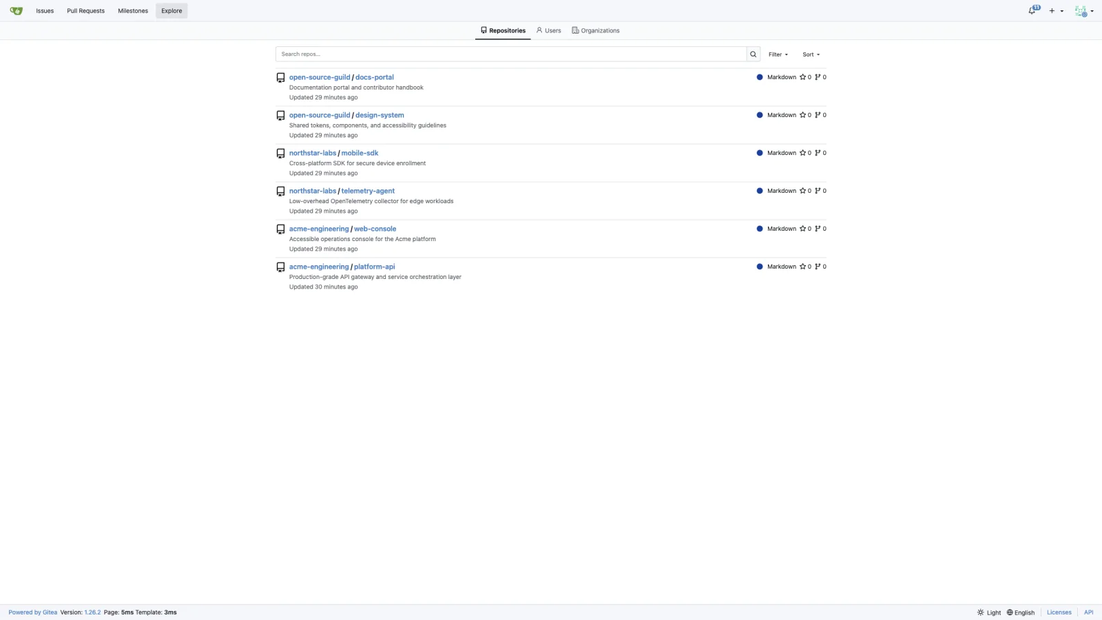Open the platform-api repository link
Screen dimensions: 1102x620
[x=375, y=267]
